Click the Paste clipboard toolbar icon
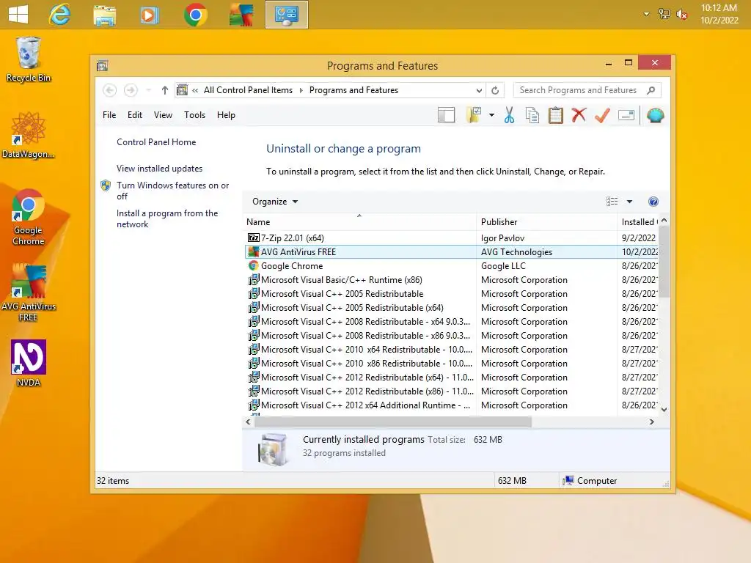The width and height of the screenshot is (751, 563). tap(556, 115)
